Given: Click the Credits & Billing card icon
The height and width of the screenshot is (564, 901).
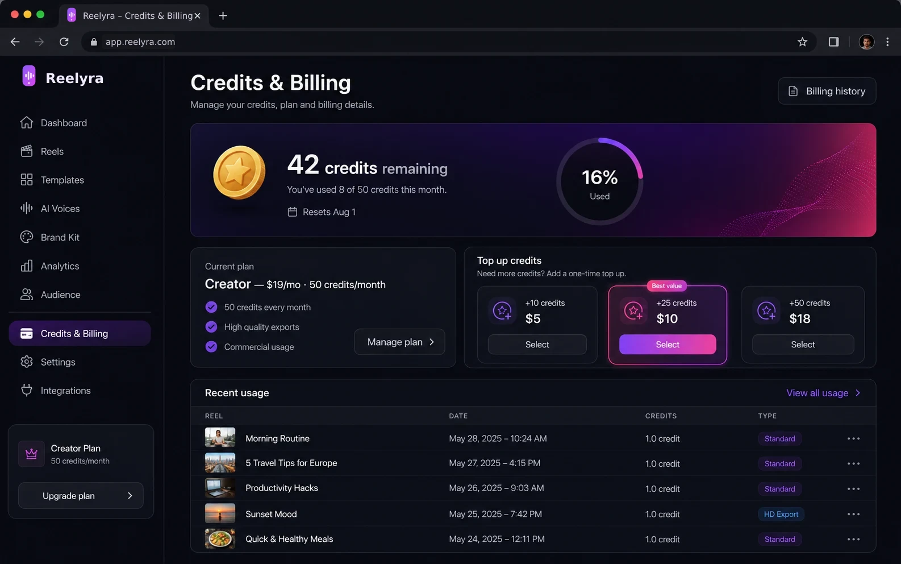Looking at the screenshot, I should [27, 334].
